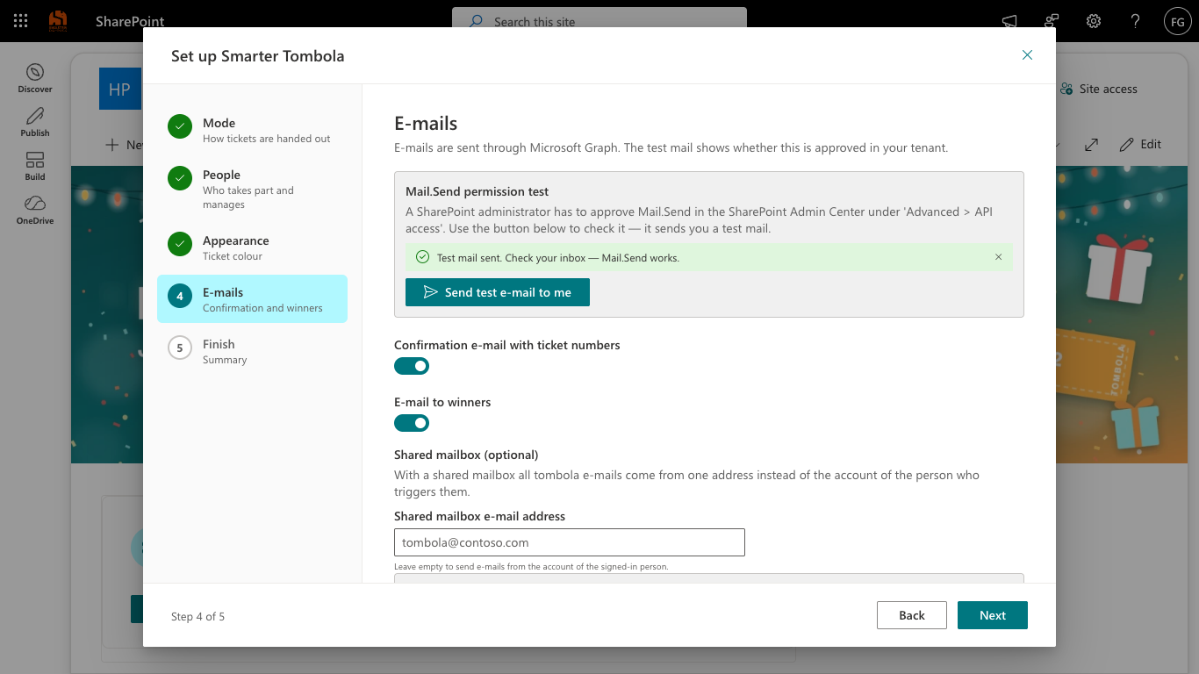Go to the Mode step

coord(252,130)
